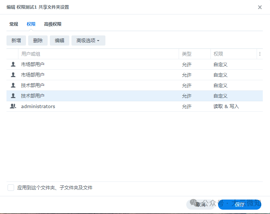Image resolution: width=270 pixels, height=214 pixels.
Task: Sort by the 用户或组 column header
Action: tap(99, 54)
